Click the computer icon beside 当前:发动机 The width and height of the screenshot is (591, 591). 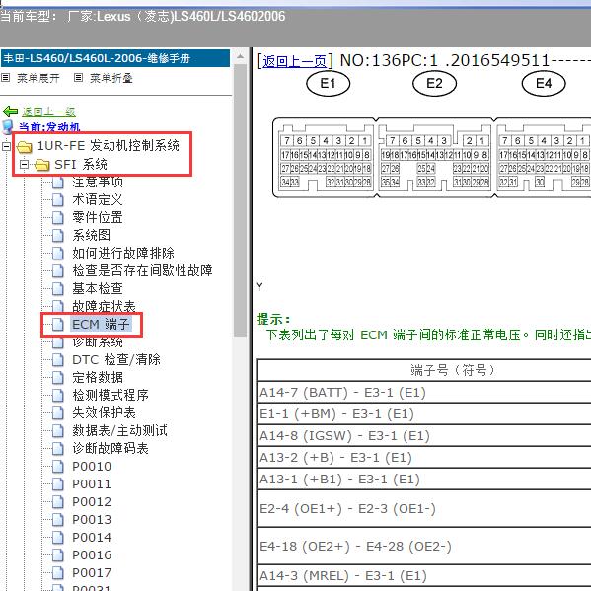coord(8,127)
